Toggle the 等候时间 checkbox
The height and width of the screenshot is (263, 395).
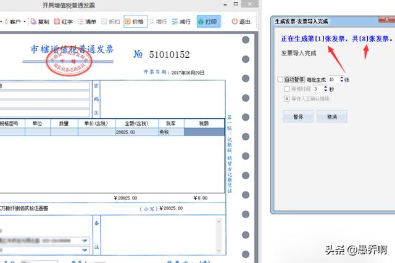(x=286, y=89)
